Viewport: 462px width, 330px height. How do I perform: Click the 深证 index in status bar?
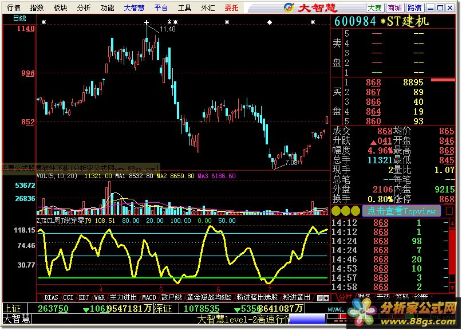pyautogui.click(x=163, y=309)
